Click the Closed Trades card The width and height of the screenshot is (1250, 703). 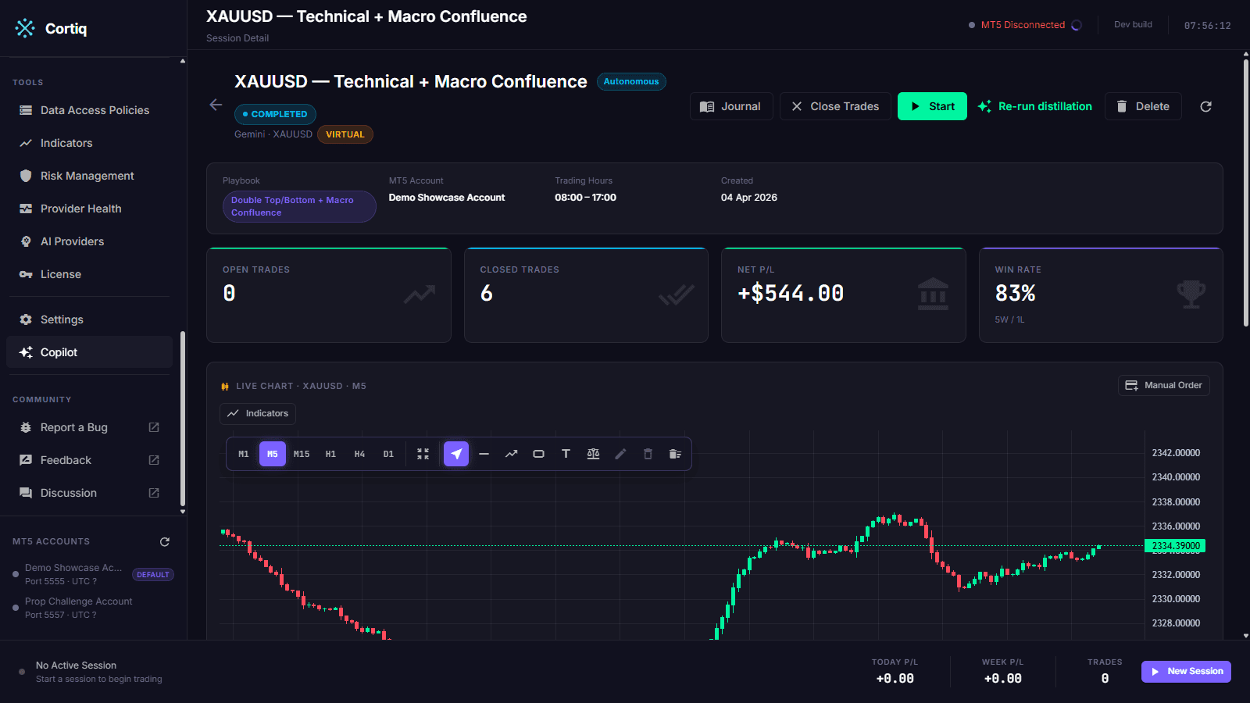pos(586,295)
